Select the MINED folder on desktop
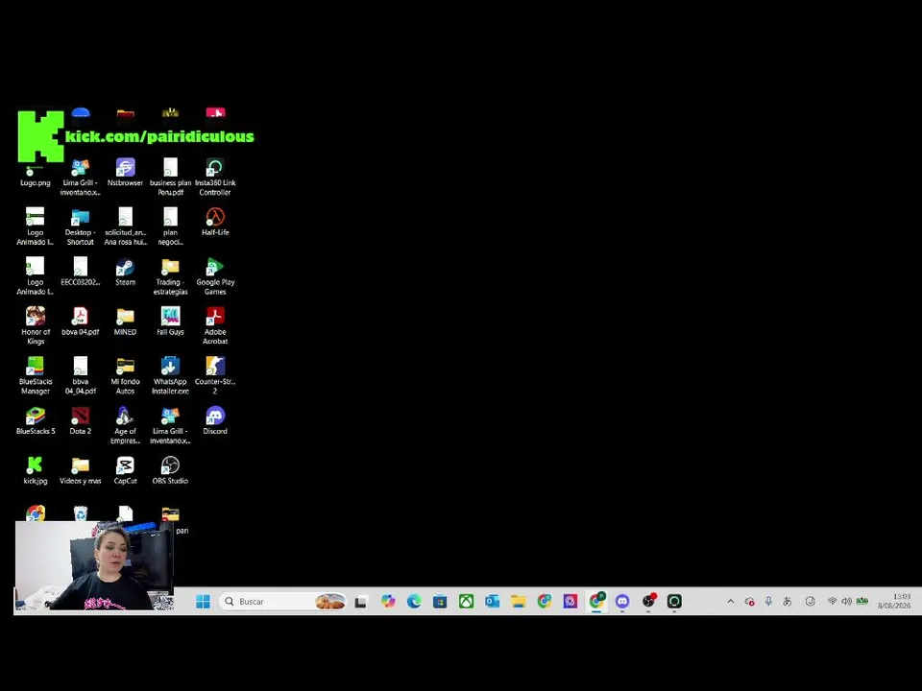The width and height of the screenshot is (922, 691). tap(125, 322)
